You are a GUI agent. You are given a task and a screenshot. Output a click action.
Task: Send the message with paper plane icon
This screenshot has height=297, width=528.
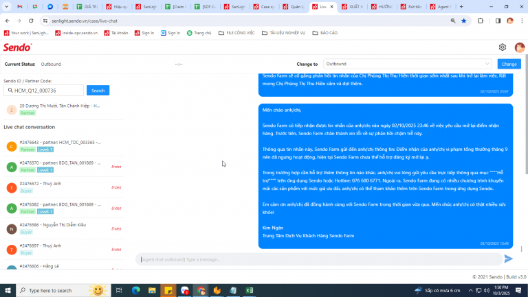(x=508, y=259)
